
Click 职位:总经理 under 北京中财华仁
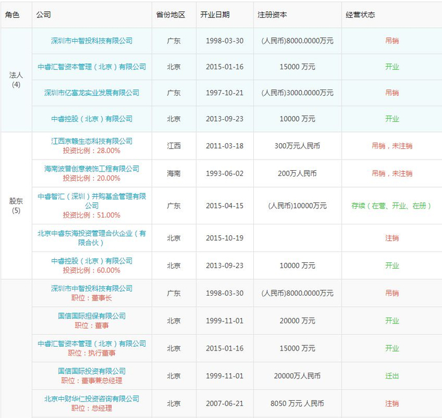click(92, 408)
